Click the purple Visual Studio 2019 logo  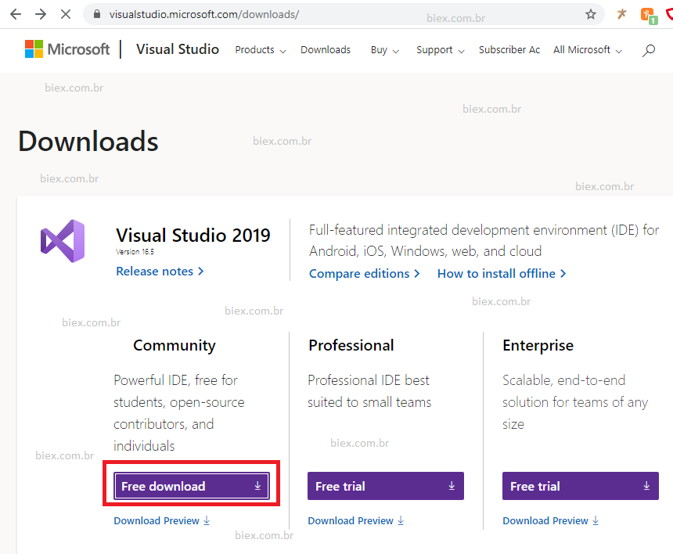pos(63,241)
